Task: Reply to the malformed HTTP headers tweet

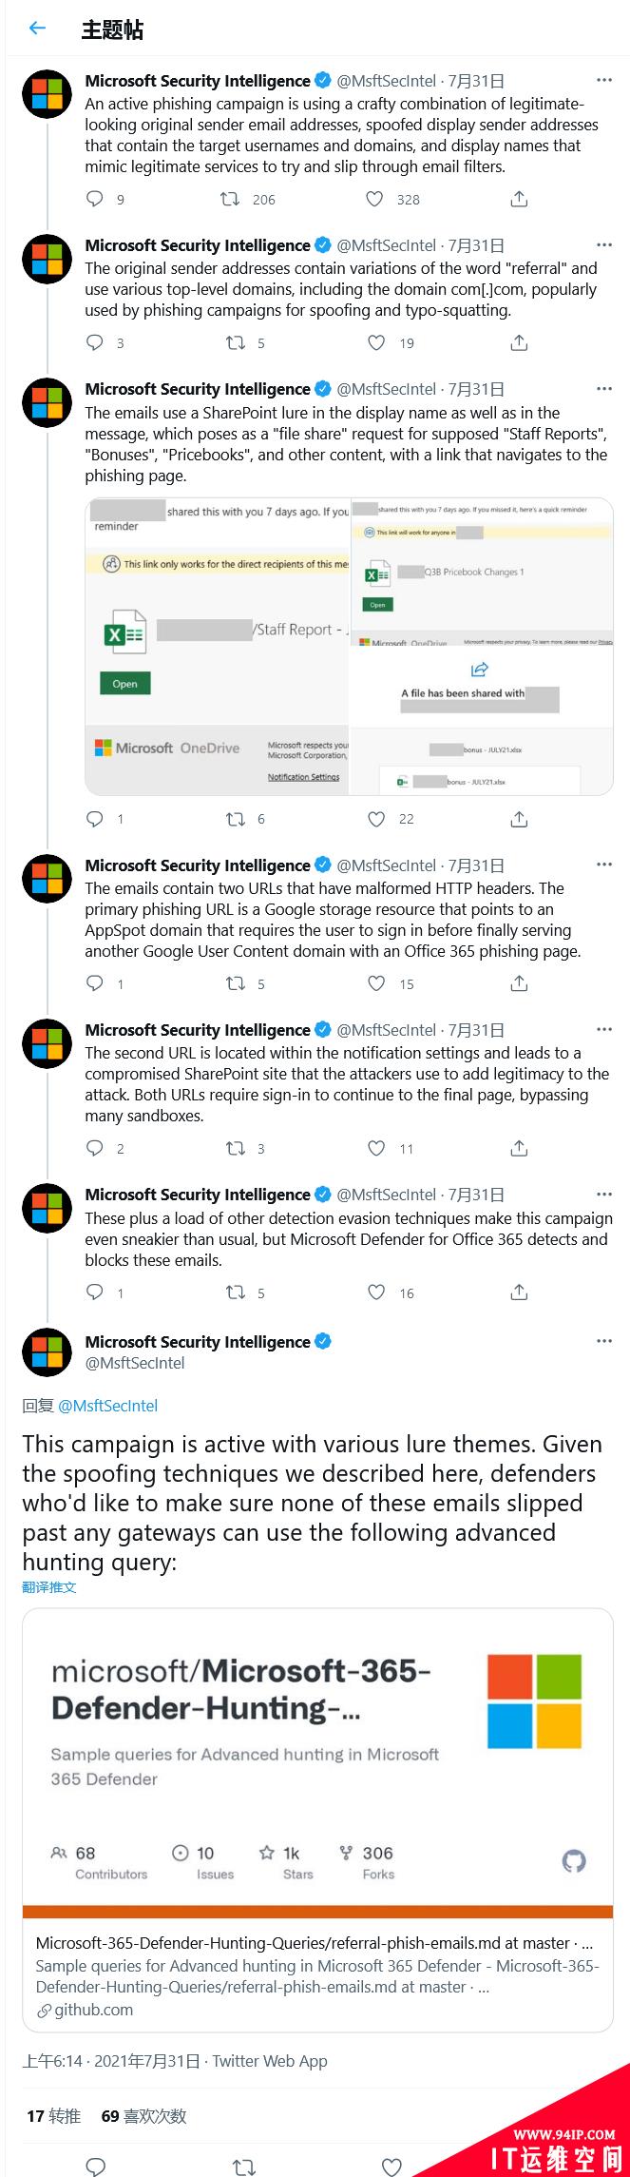Action: pyautogui.click(x=95, y=983)
